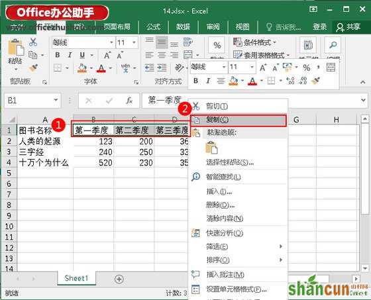
Task: Click mini toolbar increase decimal
Action: tap(290, 81)
